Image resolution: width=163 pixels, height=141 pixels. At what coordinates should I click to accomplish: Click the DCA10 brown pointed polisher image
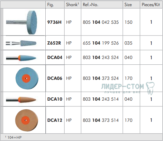(x=21, y=100)
